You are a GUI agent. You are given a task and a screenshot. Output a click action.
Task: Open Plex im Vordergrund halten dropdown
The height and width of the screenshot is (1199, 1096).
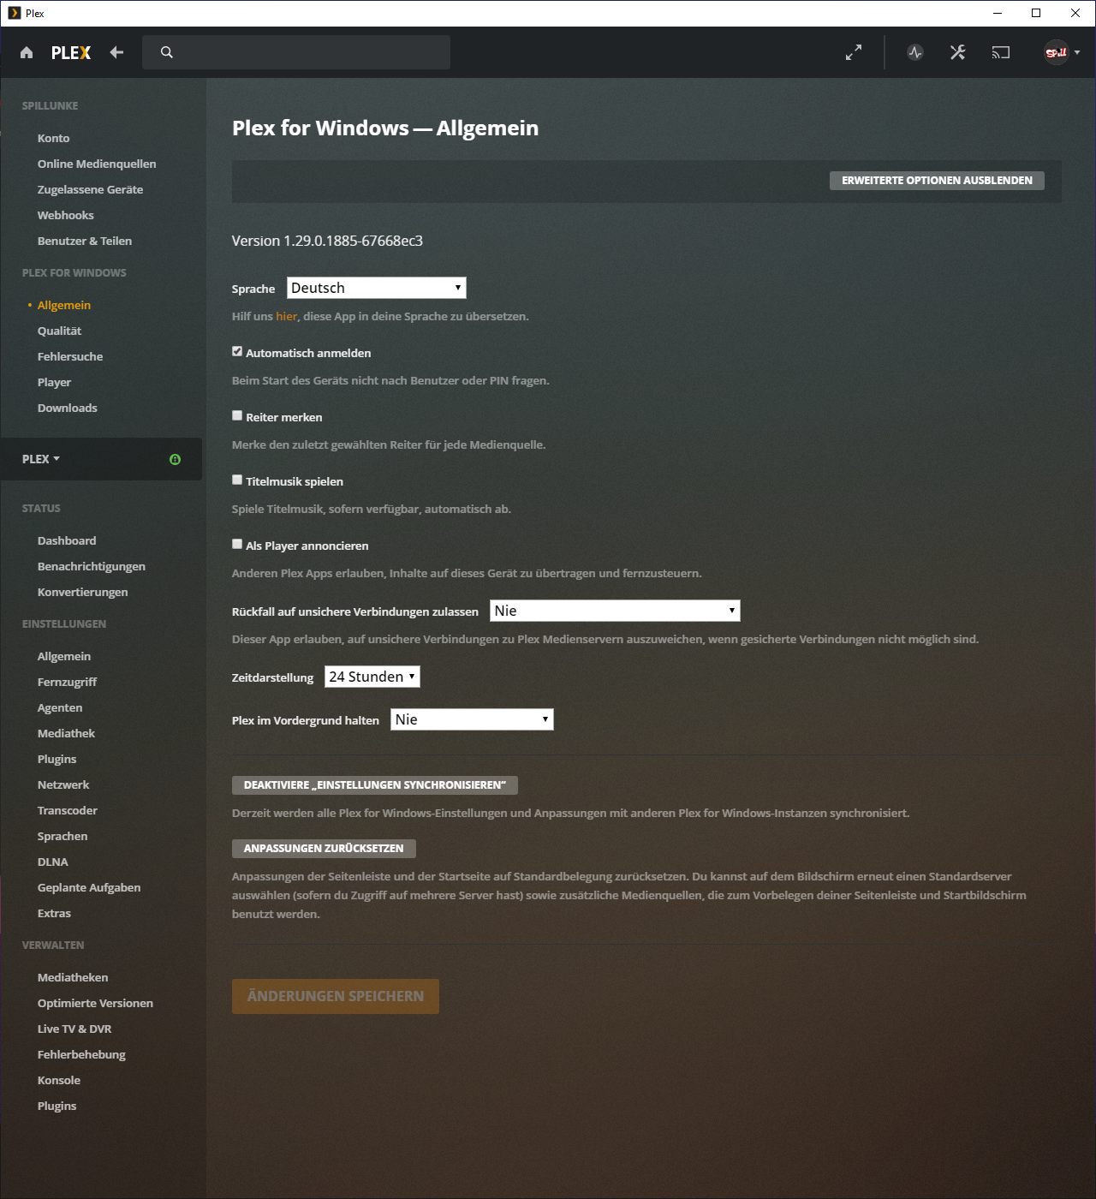472,719
